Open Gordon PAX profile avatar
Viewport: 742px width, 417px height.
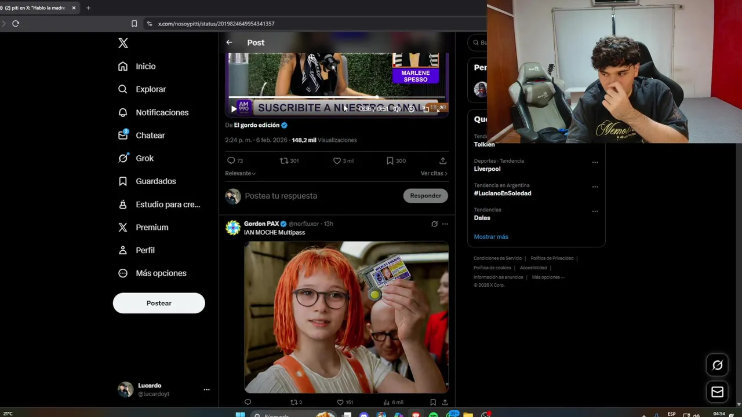233,228
